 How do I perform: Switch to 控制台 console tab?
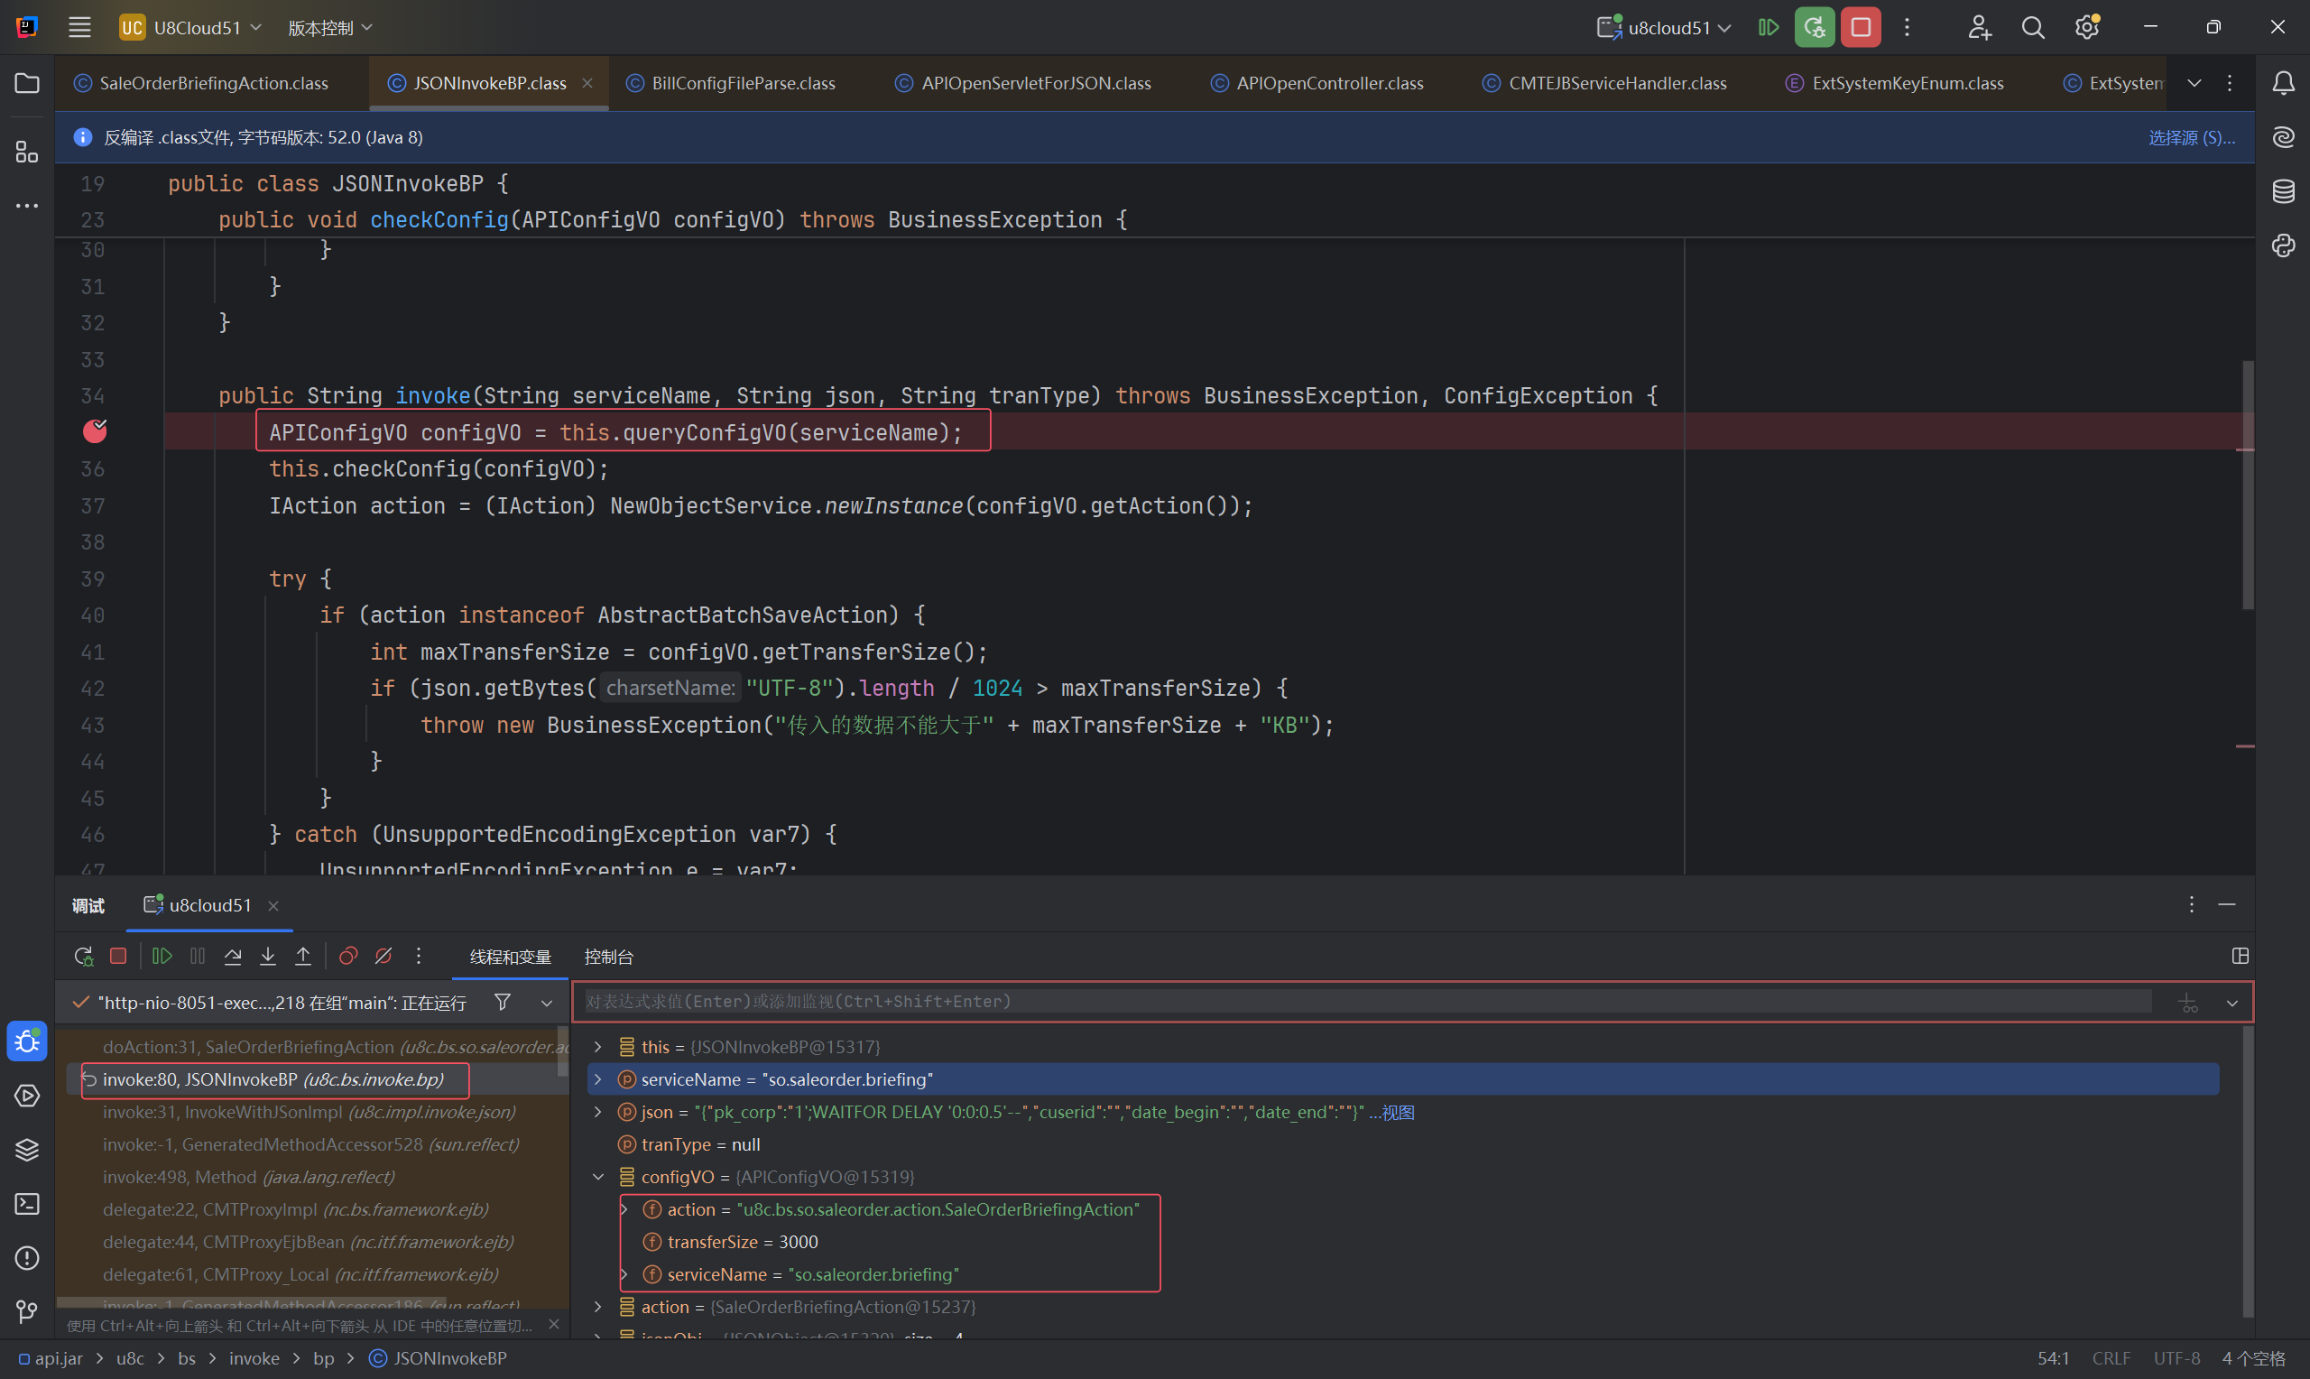coord(608,957)
